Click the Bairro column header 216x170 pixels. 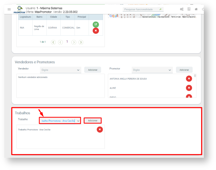click(40, 17)
